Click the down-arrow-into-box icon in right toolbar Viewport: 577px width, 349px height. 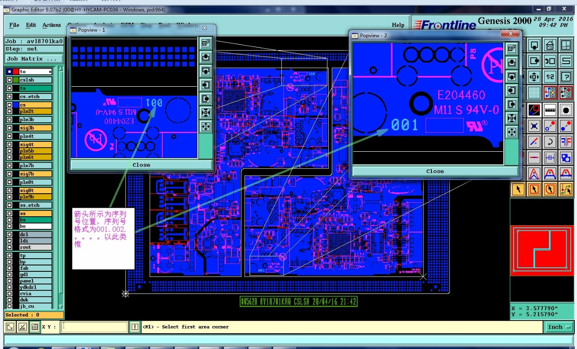click(534, 46)
